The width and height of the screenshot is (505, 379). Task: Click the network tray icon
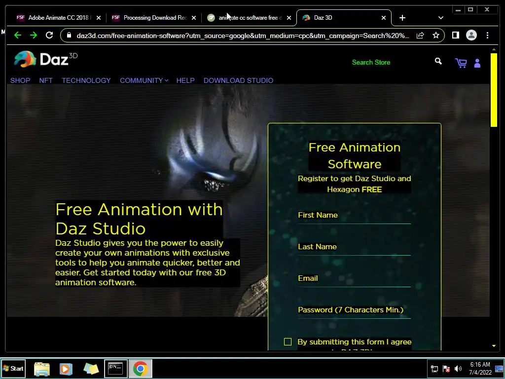pos(434,369)
